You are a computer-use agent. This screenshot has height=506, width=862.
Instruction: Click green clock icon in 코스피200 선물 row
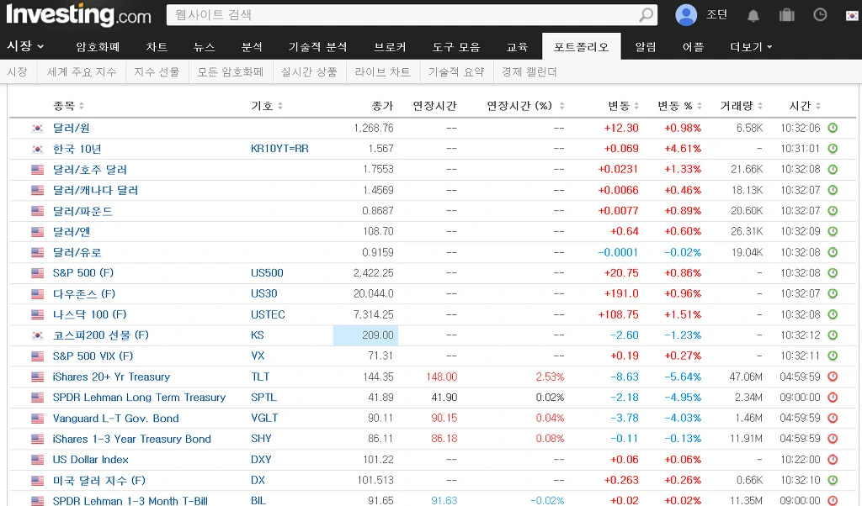[833, 335]
